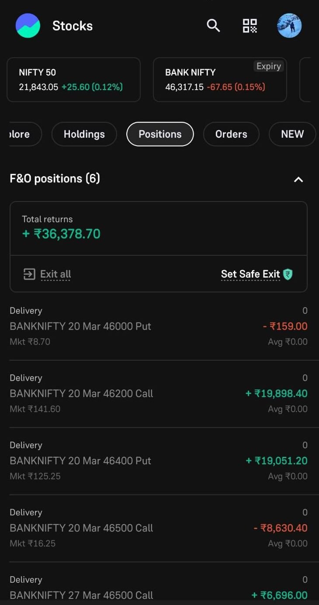The height and width of the screenshot is (605, 319).
Task: Tap the search magnifier icon
Action: pos(213,26)
